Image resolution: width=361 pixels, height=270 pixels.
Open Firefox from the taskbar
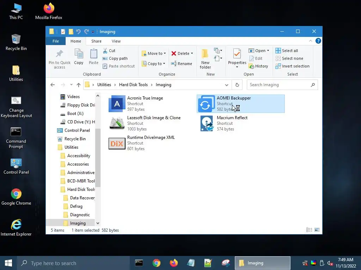click(x=174, y=263)
